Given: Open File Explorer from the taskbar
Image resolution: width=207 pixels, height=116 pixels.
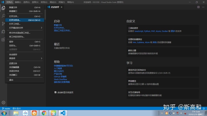Looking at the screenshot, I should (x=16, y=113).
